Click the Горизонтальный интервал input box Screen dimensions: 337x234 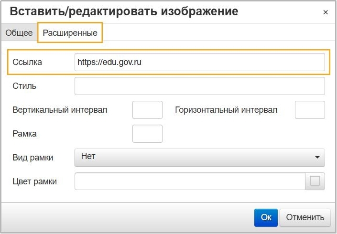click(310, 110)
